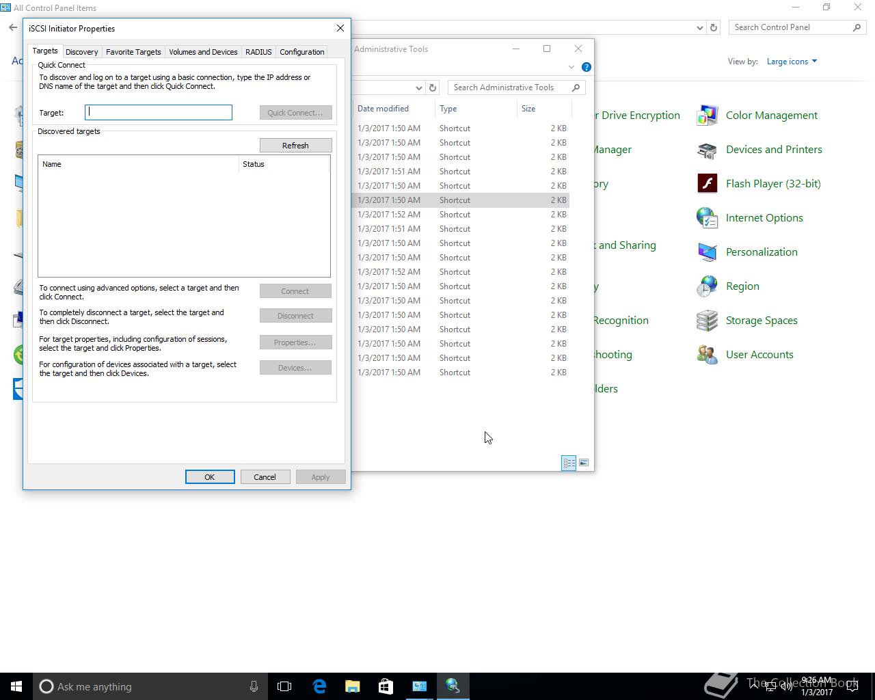Viewport: 875px width, 700px height.
Task: Click the Administrative Tools help icon
Action: tap(586, 67)
